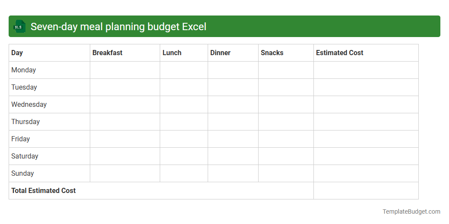The height and width of the screenshot is (224, 449).
Task: Click the Wednesday Snacks cell
Action: (286, 105)
